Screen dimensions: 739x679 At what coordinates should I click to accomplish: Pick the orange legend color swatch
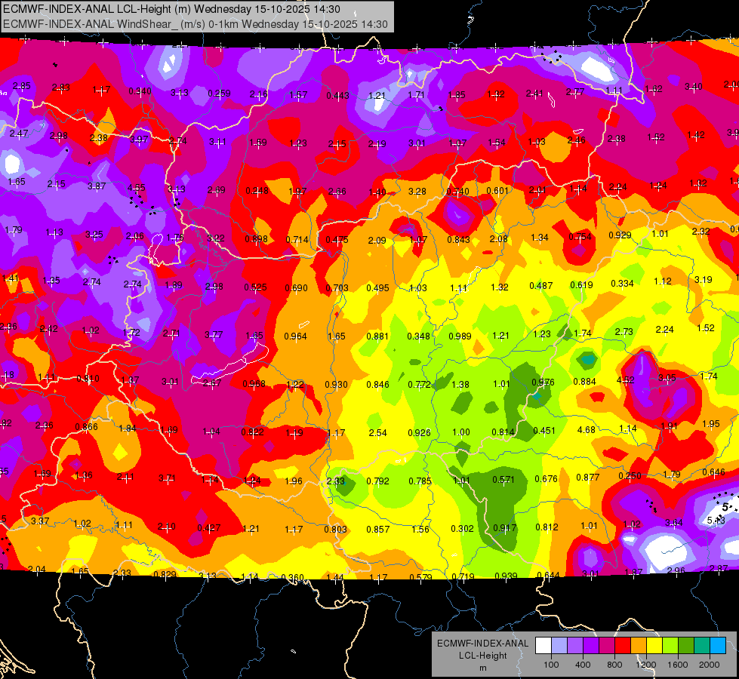(x=639, y=646)
